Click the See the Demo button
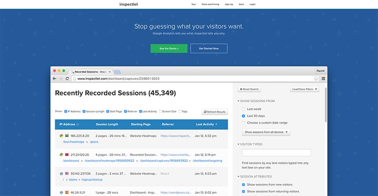 click(169, 49)
